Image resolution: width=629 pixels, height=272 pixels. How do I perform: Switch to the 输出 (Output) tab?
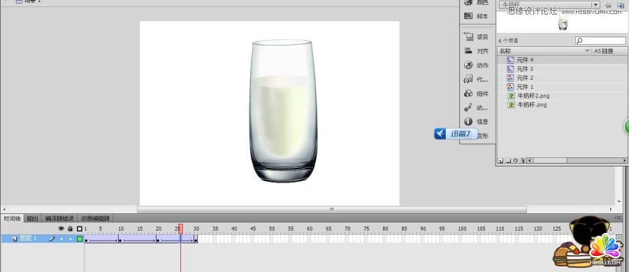pos(32,219)
